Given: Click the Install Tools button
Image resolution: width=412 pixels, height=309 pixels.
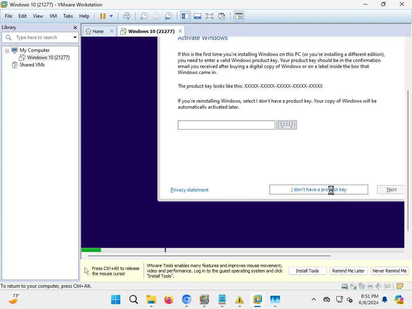Looking at the screenshot, I should click(307, 271).
